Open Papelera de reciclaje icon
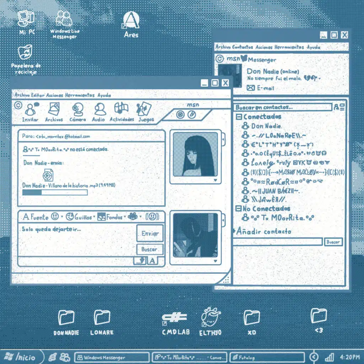 pyautogui.click(x=25, y=52)
